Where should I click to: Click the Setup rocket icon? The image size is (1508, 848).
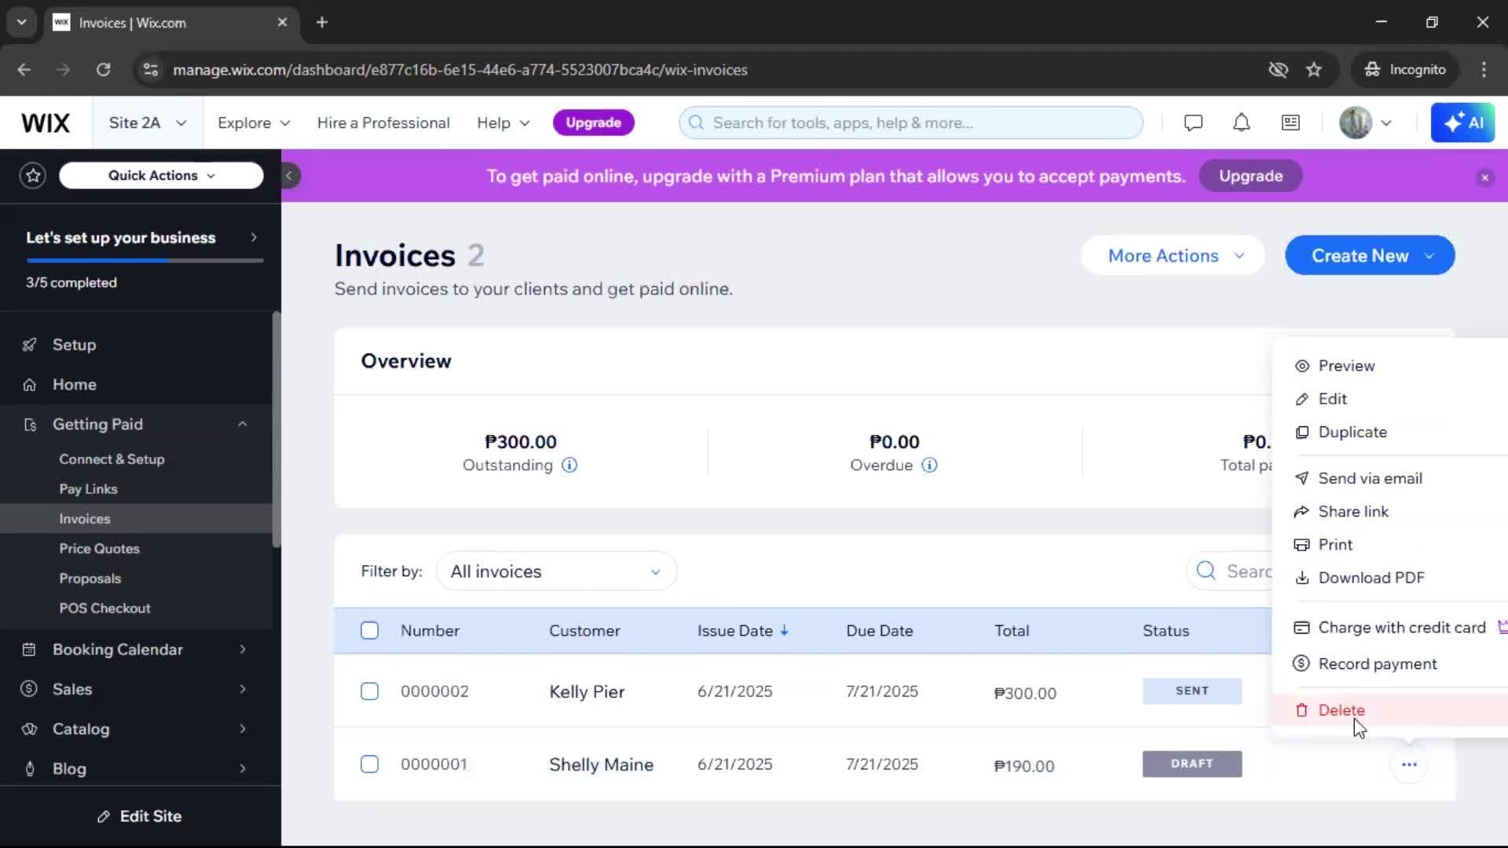pos(29,345)
